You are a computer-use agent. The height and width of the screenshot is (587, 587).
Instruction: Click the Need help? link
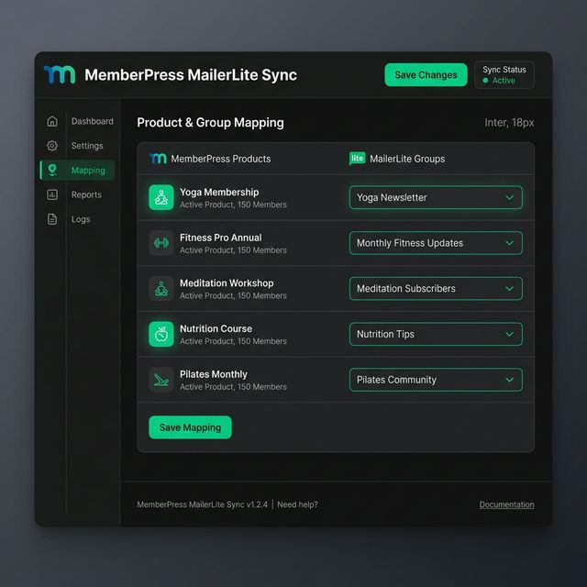click(x=297, y=504)
